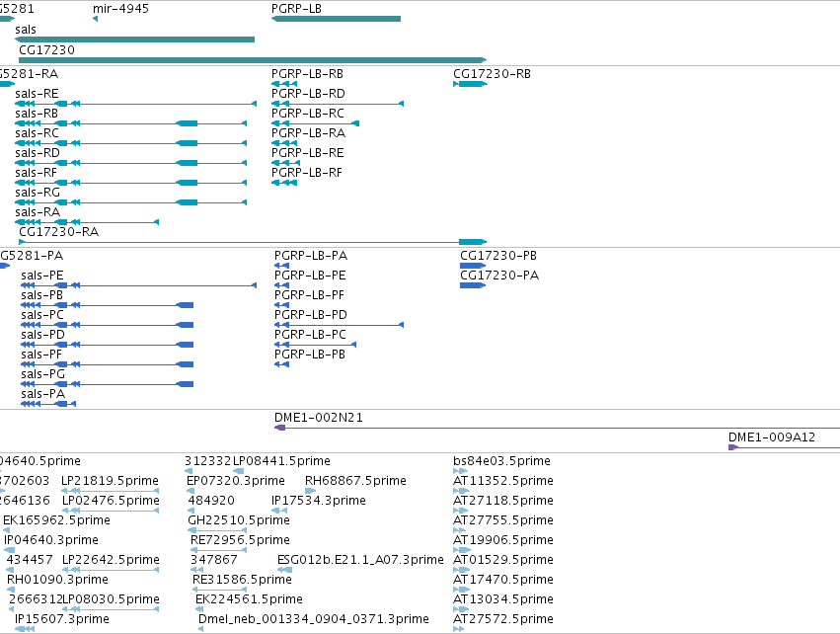
Task: Select the PGRP-LB-RC transcript line
Action: tap(316, 123)
